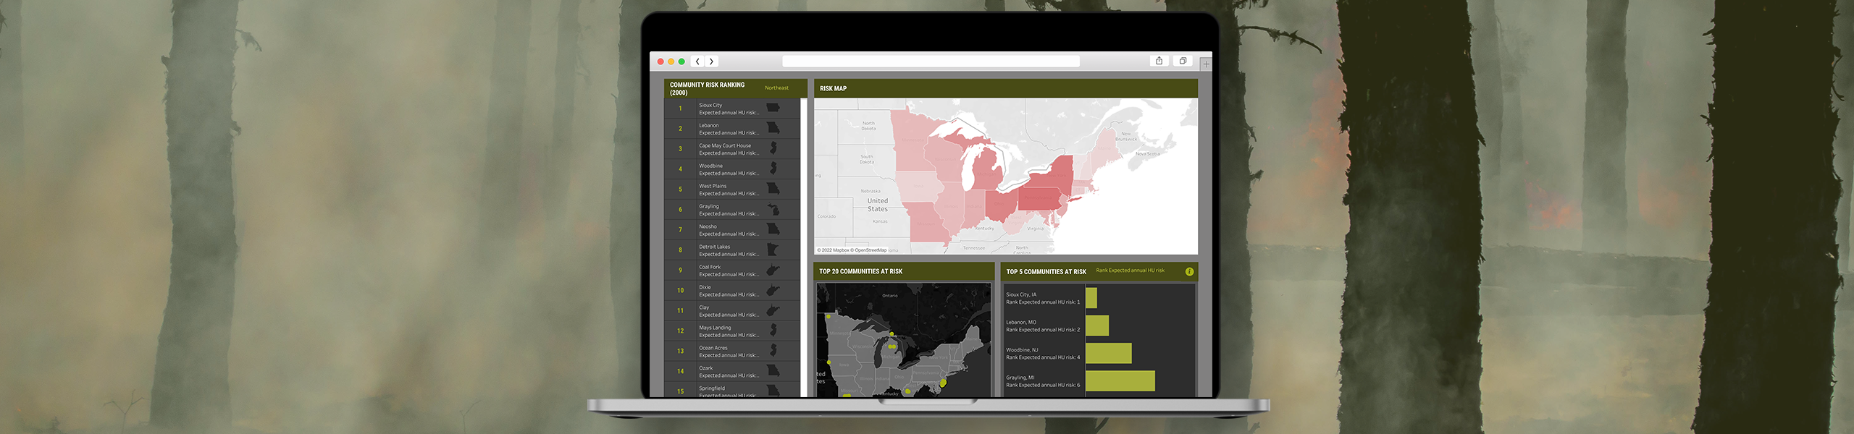Select Lebanon row in risk ranking
Viewport: 1854px width, 434px height.
pos(728,129)
